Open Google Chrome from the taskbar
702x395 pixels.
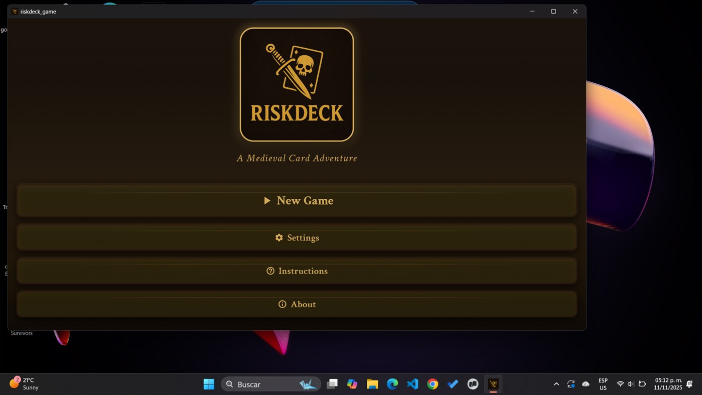(432, 384)
